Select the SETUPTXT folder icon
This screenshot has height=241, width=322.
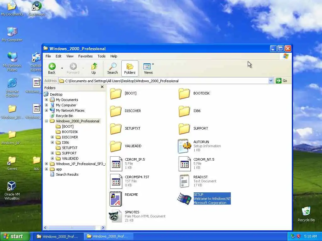click(x=116, y=129)
